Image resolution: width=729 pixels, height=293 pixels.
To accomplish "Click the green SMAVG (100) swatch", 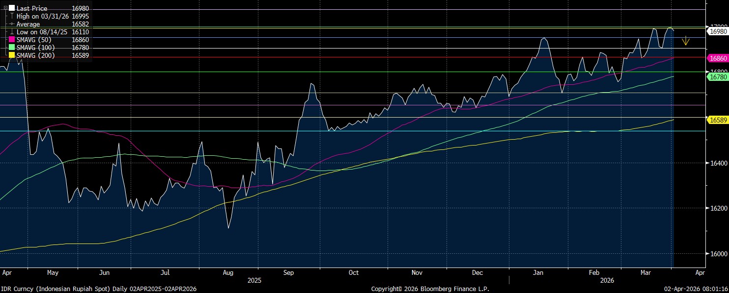I will pos(12,48).
